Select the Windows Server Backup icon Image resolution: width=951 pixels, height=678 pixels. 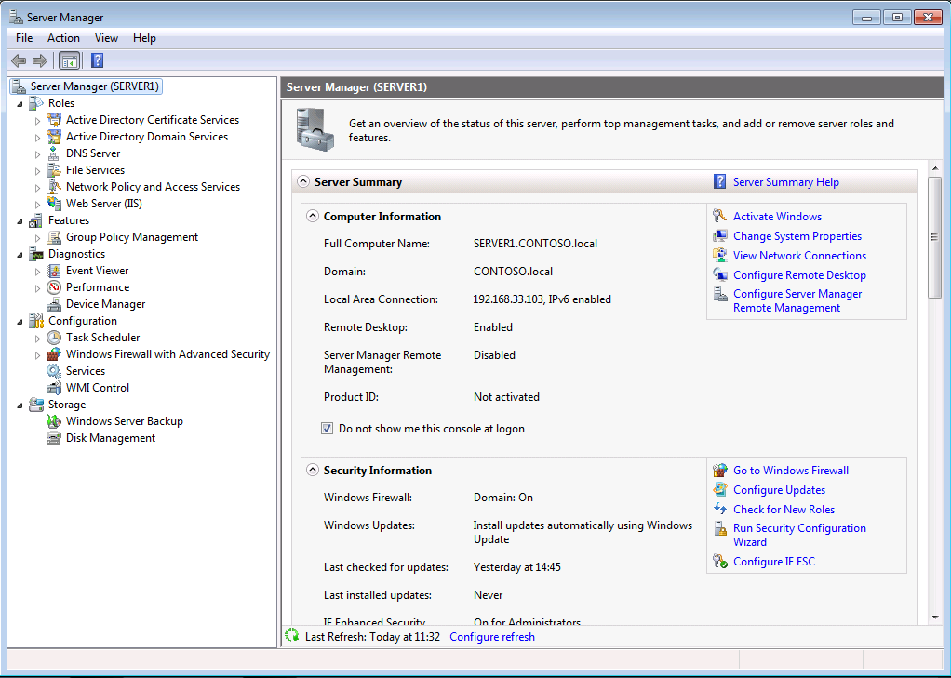55,421
